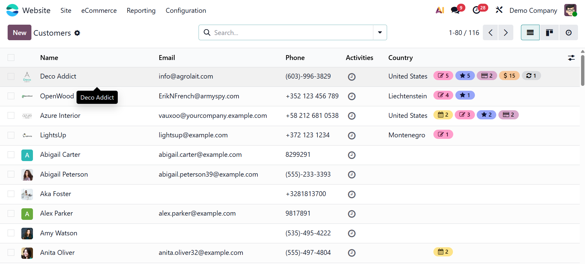Viewport: 585px width, 264px height.
Task: Open the Demo Company switcher
Action: [533, 10]
